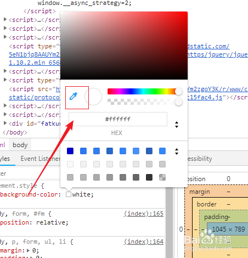Viewport: 248px width, 258px height.
Task: Select the html breadcrumb before body
Action: 3,145
